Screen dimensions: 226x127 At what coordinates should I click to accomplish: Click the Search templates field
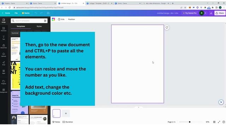coord(29,21)
